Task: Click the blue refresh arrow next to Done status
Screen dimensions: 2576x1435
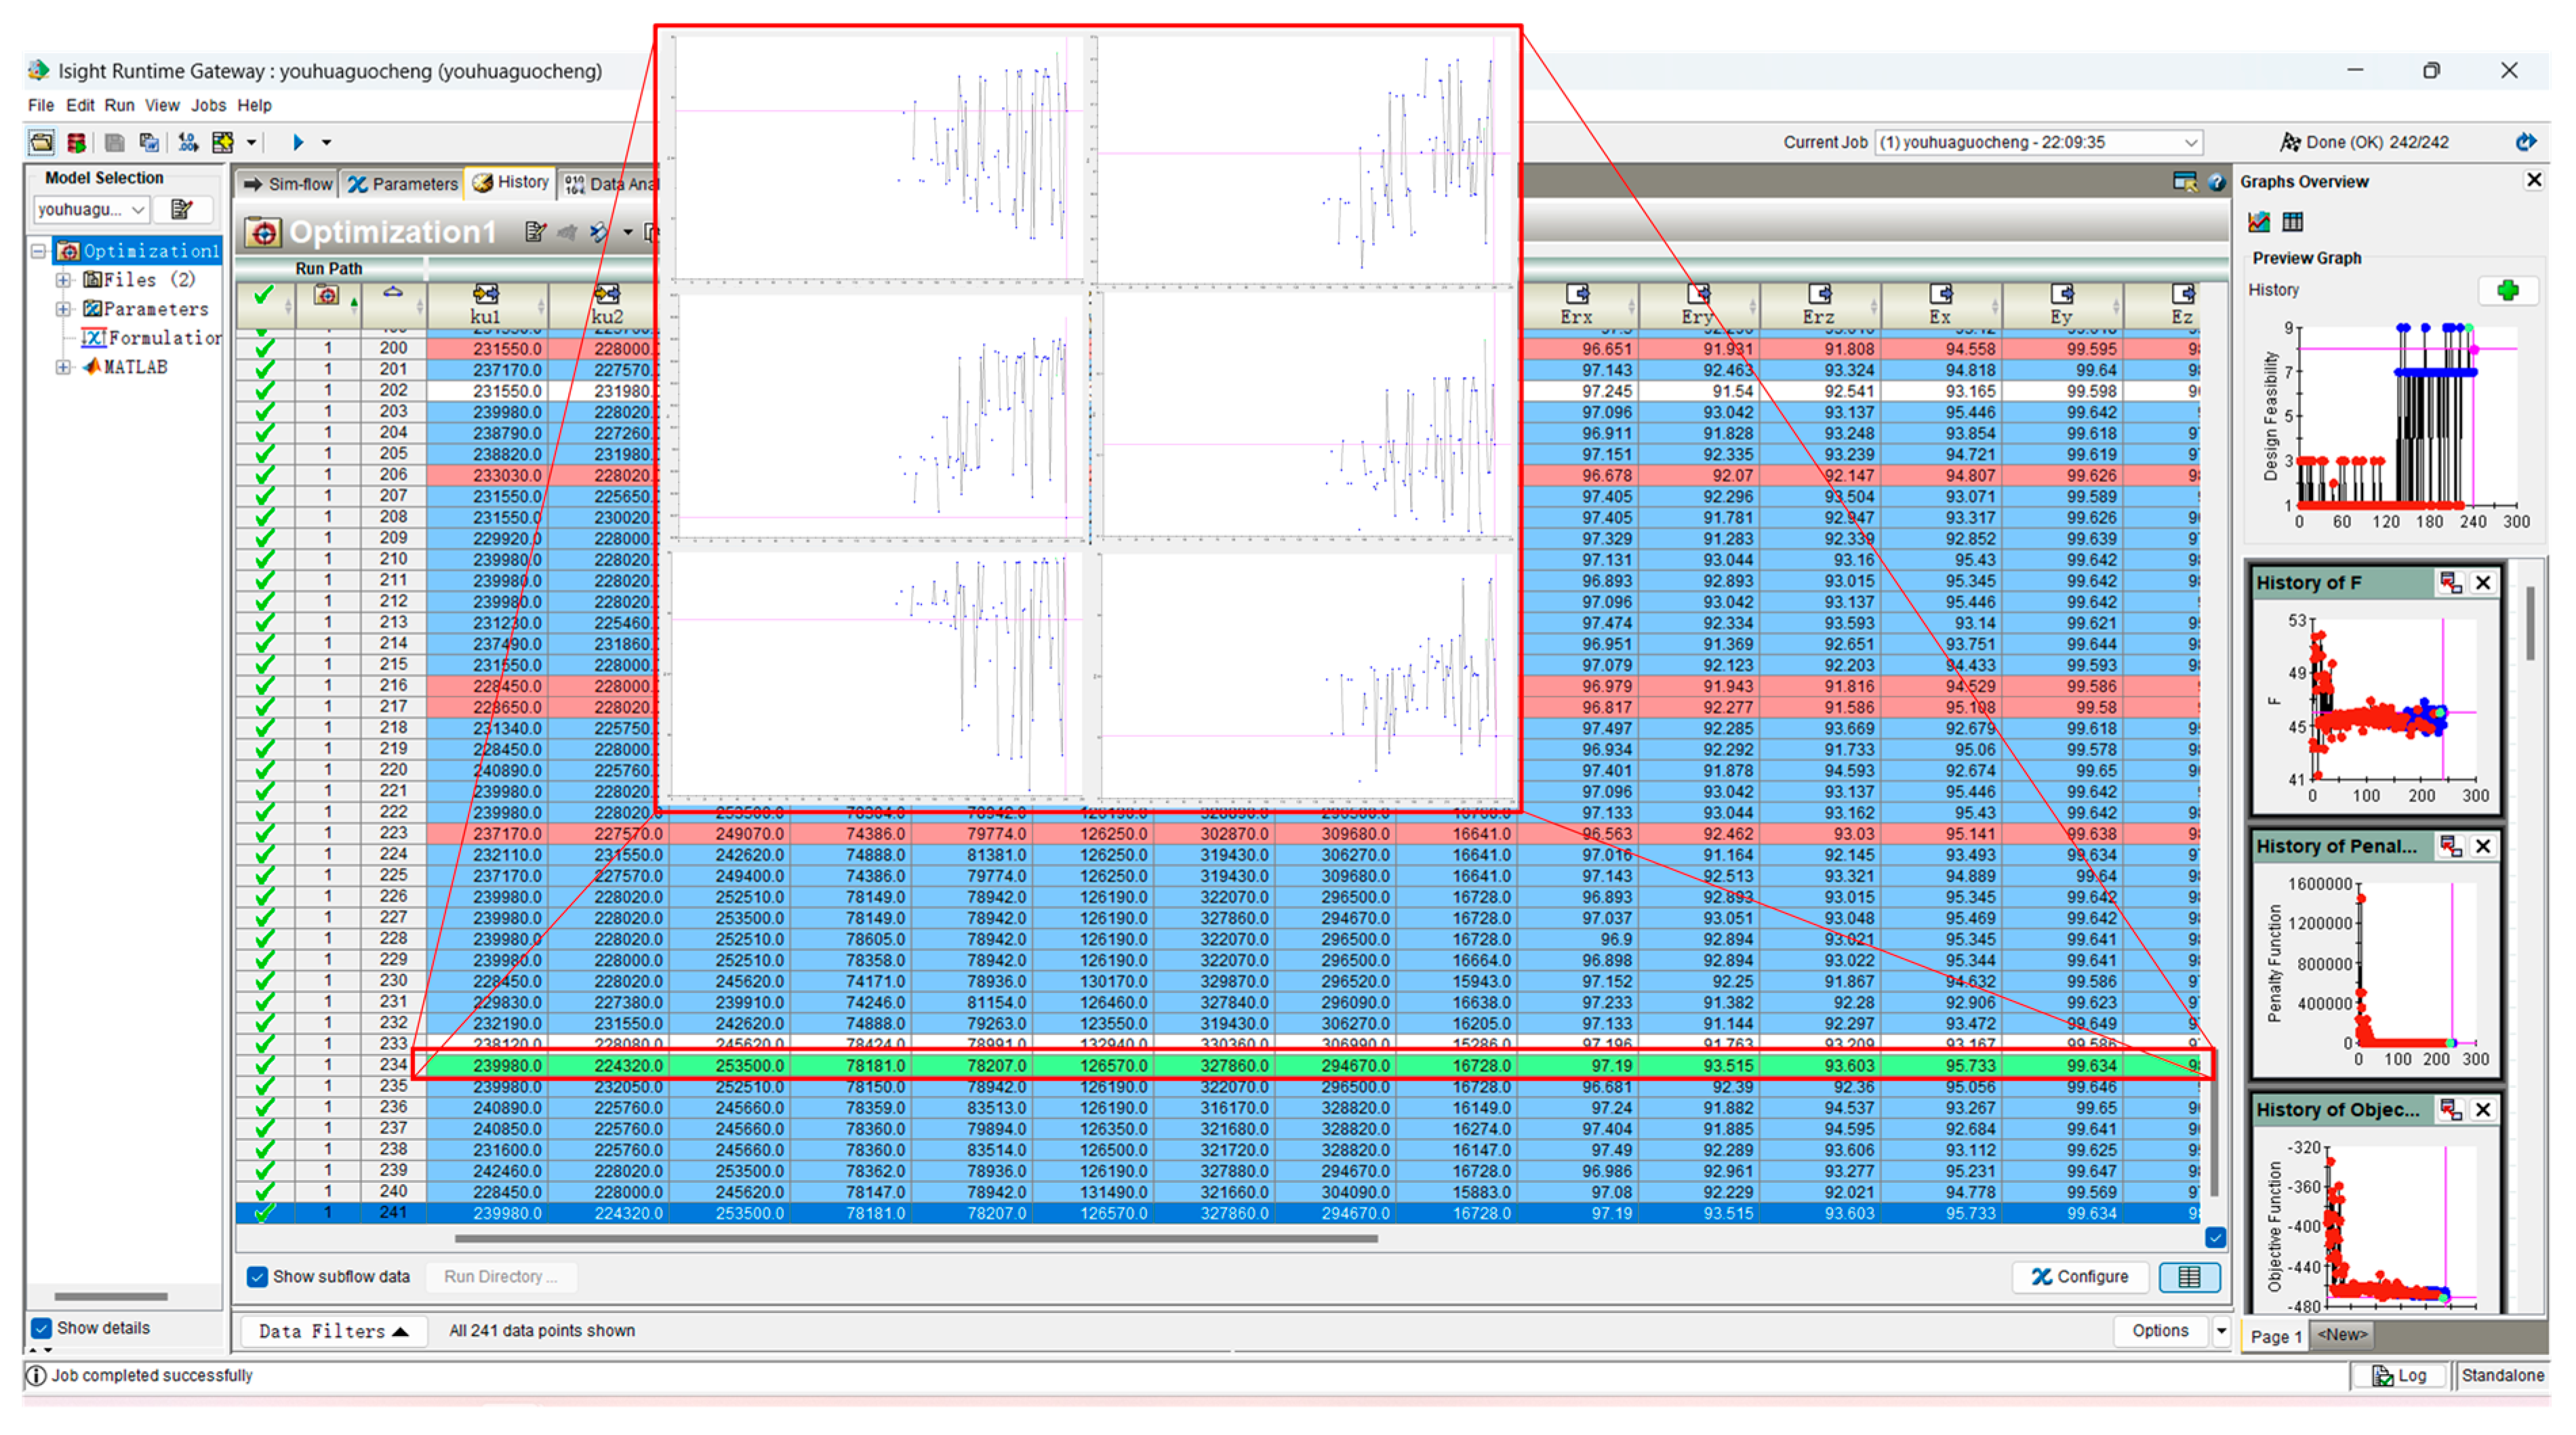Action: point(2526,142)
